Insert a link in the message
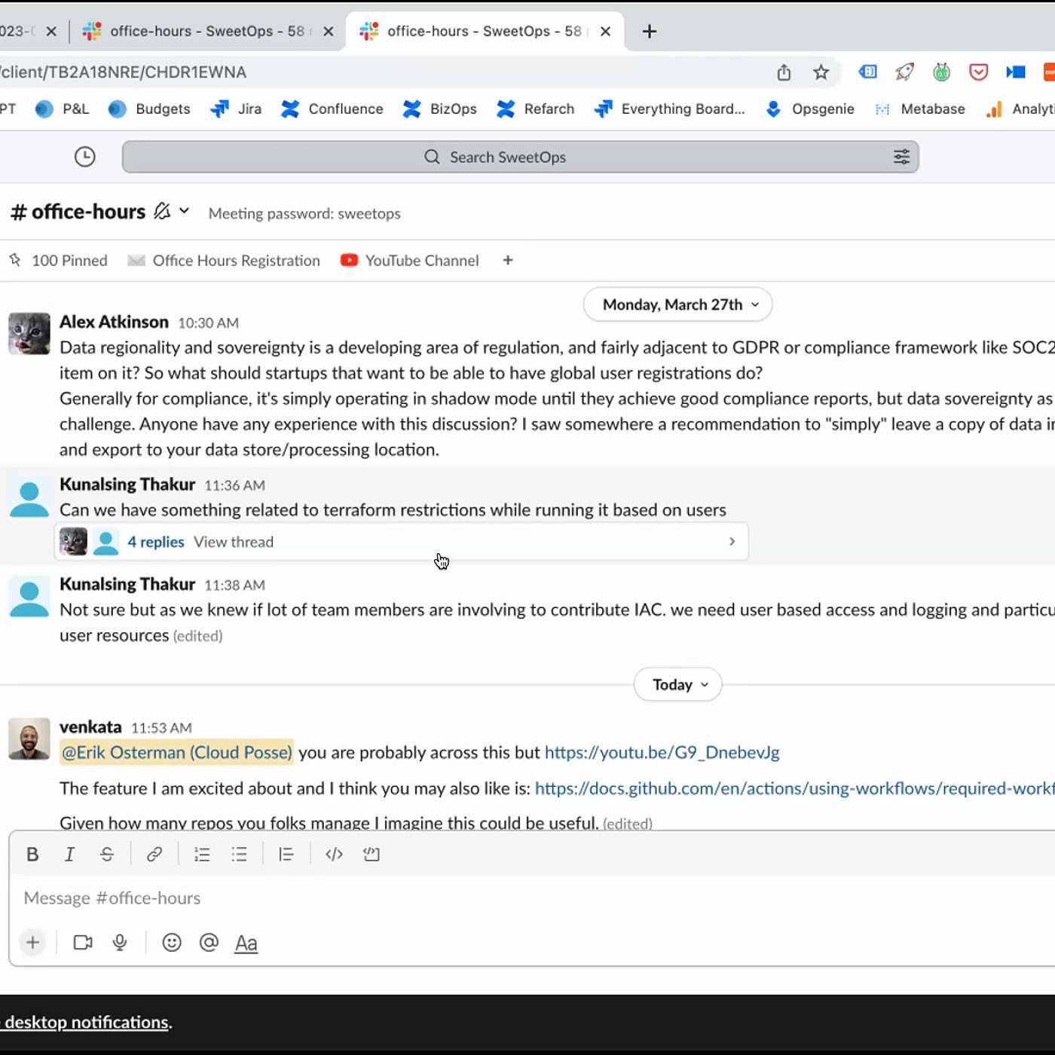 [154, 854]
